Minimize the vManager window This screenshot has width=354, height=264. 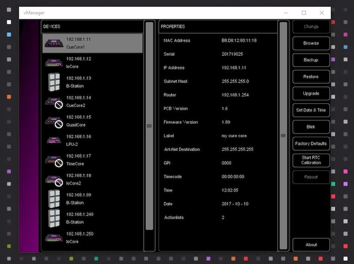coord(286,13)
